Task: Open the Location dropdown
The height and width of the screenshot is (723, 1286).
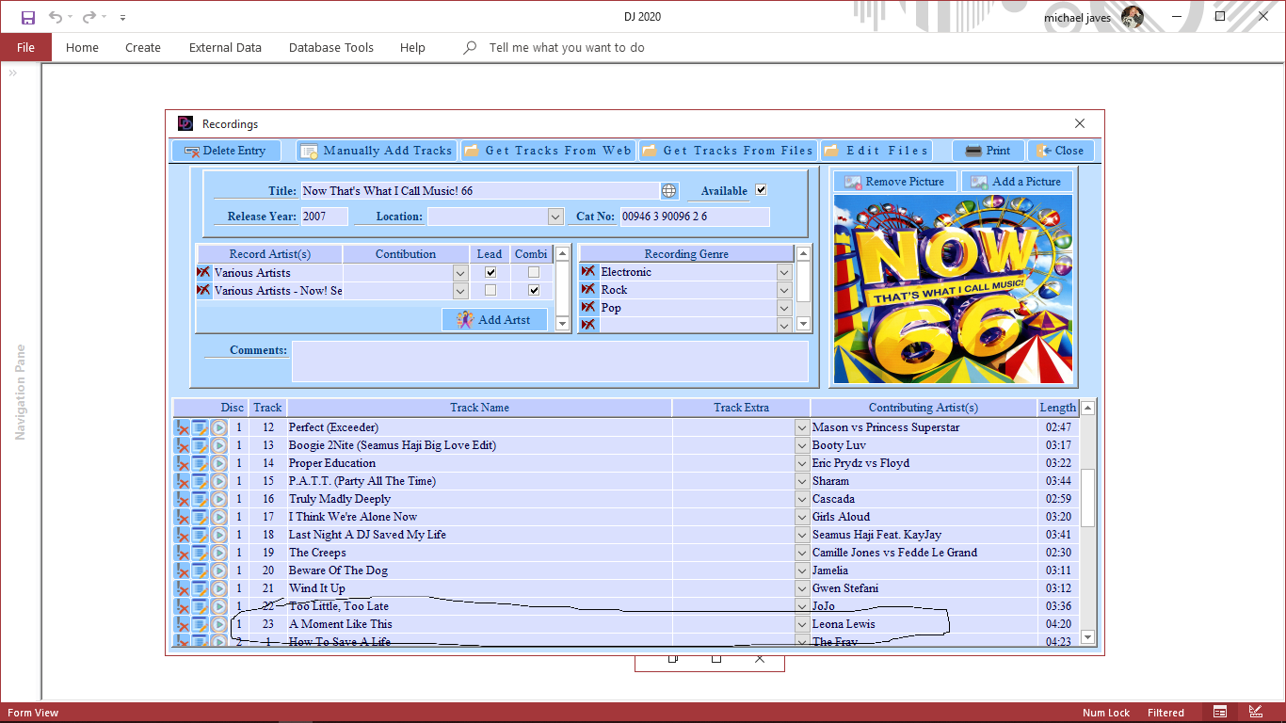Action: 555,217
